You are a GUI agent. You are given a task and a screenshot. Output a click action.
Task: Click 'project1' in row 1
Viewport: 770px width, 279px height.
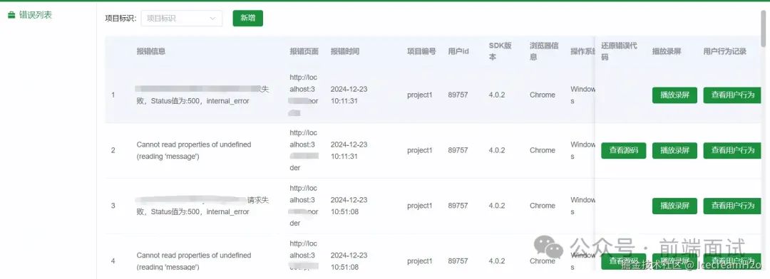click(420, 95)
